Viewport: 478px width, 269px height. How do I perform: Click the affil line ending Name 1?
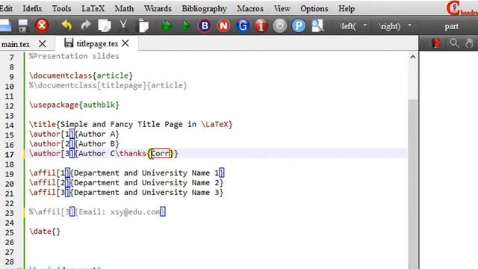coord(127,173)
